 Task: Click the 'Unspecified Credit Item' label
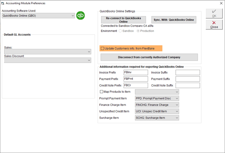(x=114, y=111)
